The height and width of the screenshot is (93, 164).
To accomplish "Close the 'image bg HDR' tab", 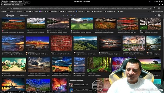I will [22, 4].
